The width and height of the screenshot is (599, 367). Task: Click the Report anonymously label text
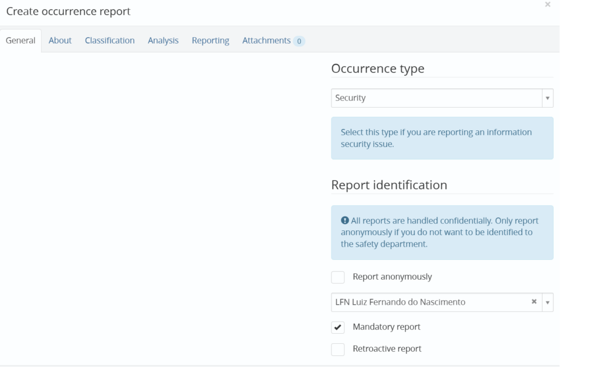click(392, 277)
